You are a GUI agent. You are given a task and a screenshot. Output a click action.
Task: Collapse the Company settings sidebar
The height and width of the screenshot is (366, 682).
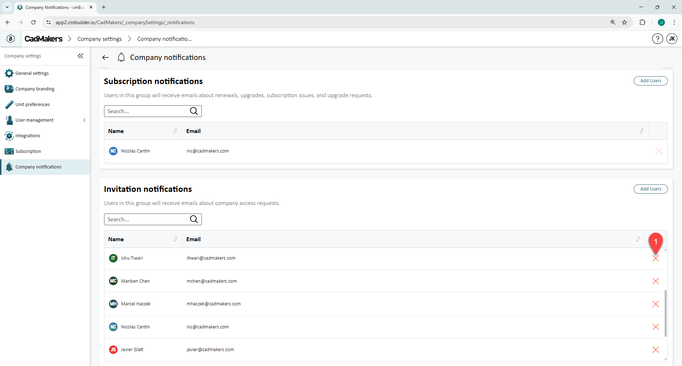tap(81, 56)
